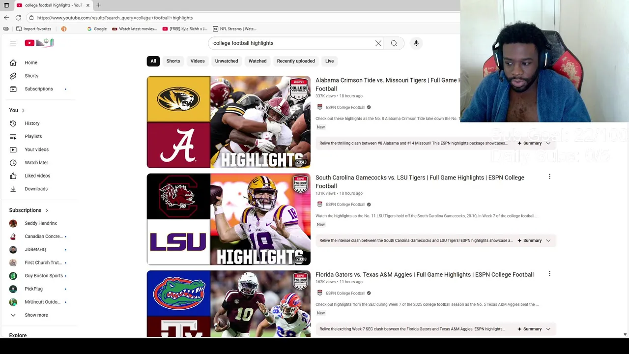Open ESPN College Football channel under Alabama video
The height and width of the screenshot is (354, 629).
345,108
